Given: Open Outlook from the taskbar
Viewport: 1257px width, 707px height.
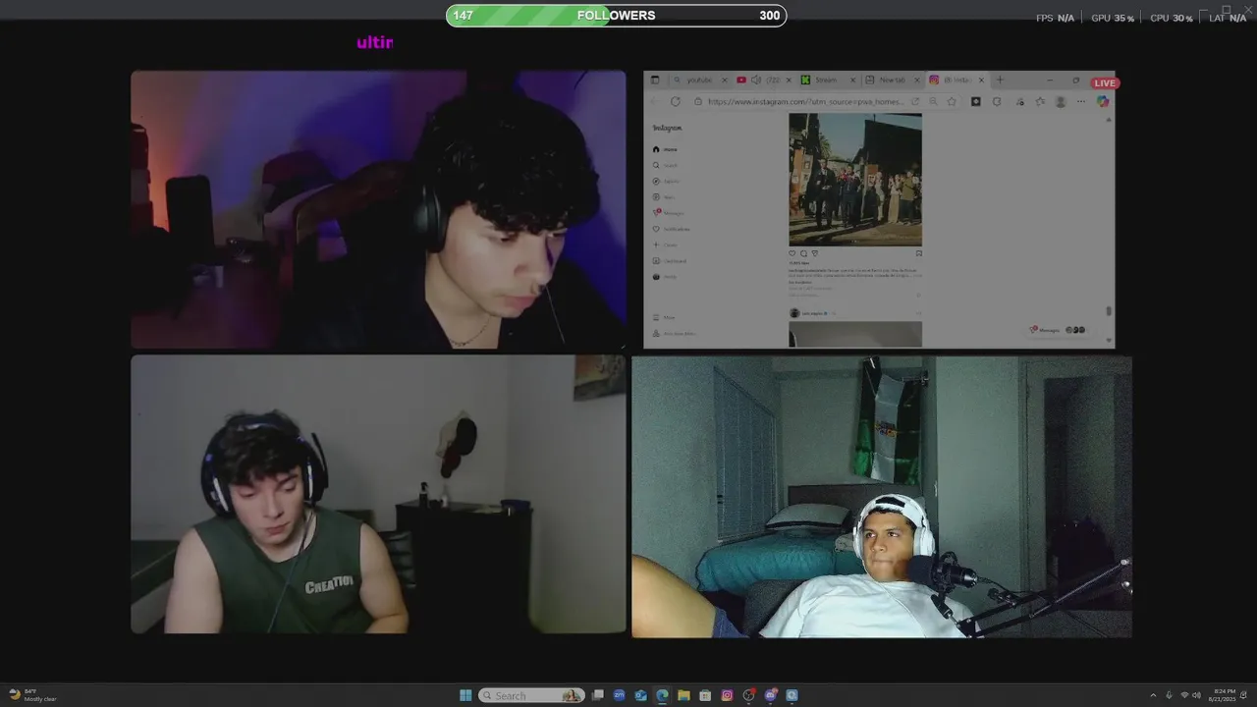Looking at the screenshot, I should (640, 695).
